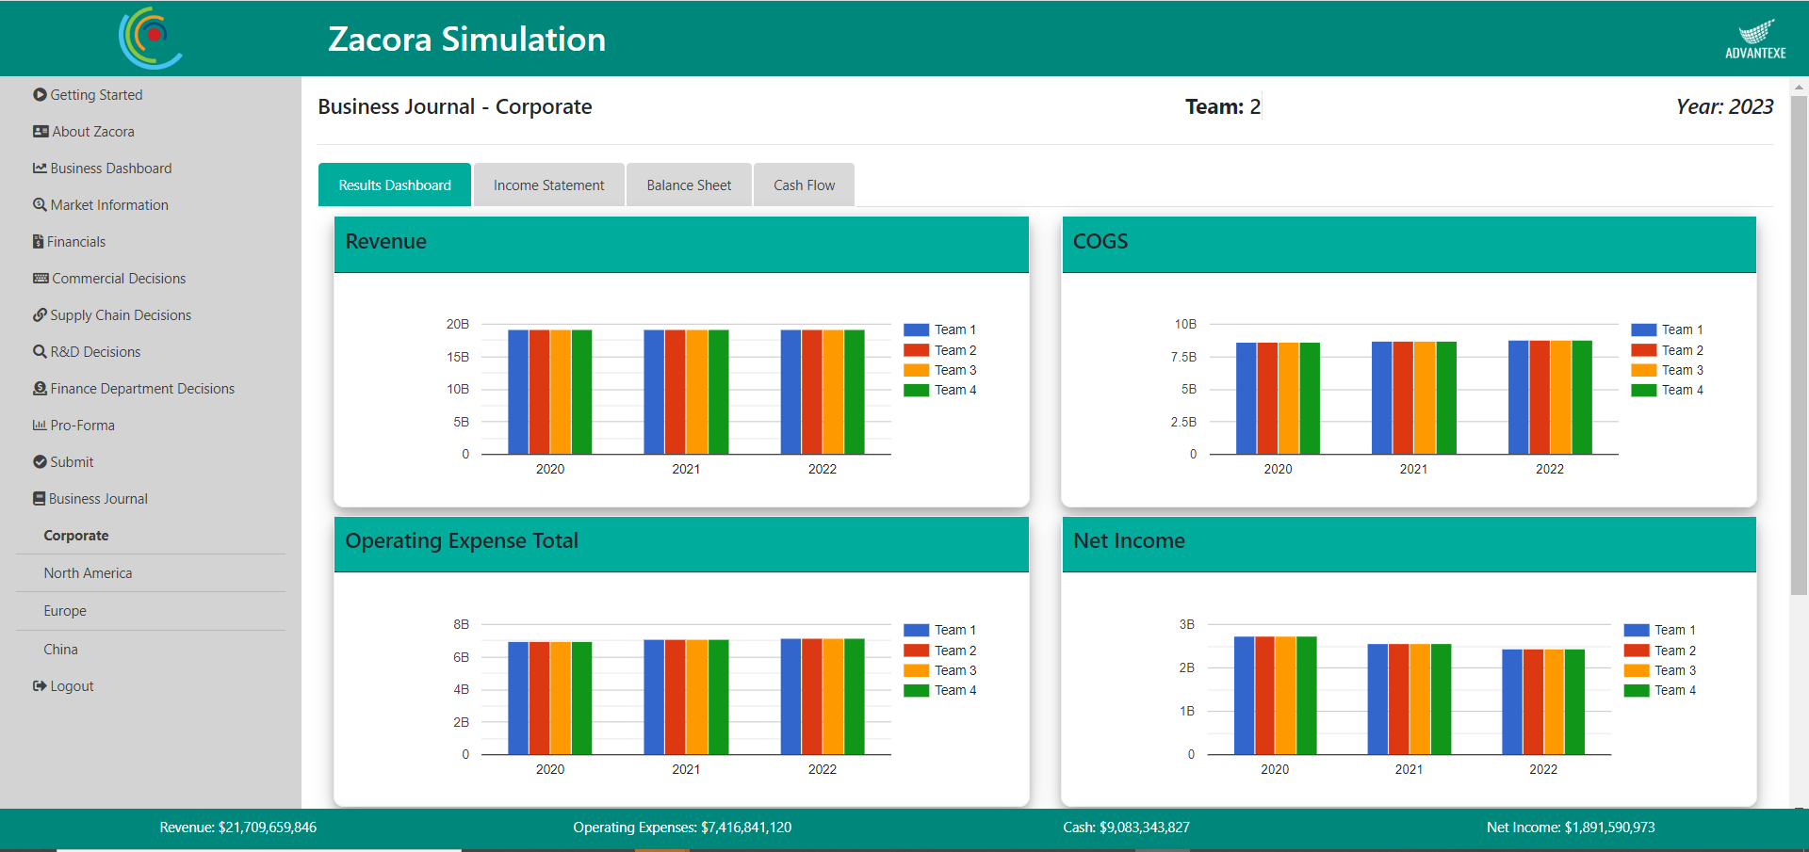Open Market Information via its magnifier icon
The height and width of the screenshot is (852, 1809).
pos(40,204)
